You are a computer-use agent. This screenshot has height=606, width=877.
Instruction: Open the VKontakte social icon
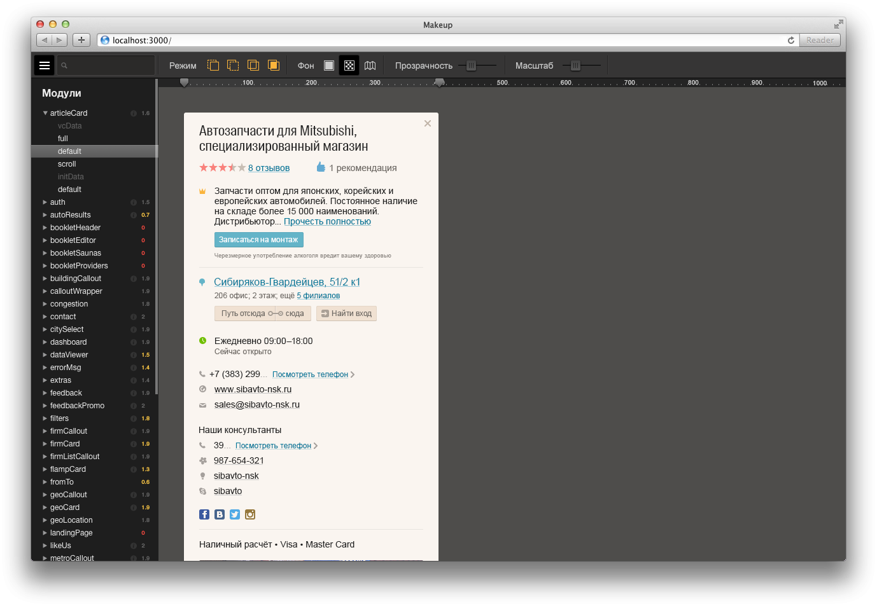click(220, 514)
